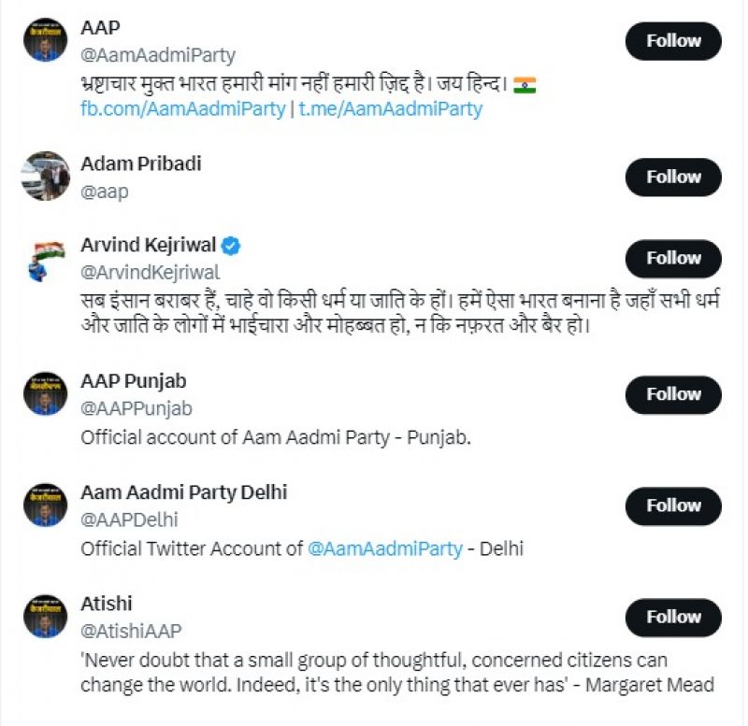The width and height of the screenshot is (748, 726).
Task: Open the t.me/AamAadmiParty Telegram link
Action: point(391,108)
